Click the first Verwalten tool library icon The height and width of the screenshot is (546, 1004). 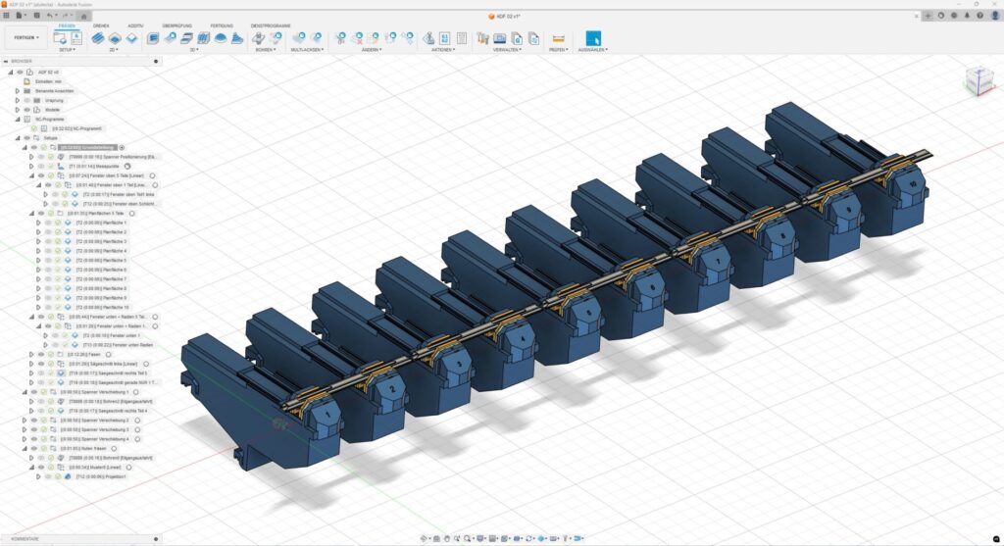(x=482, y=38)
